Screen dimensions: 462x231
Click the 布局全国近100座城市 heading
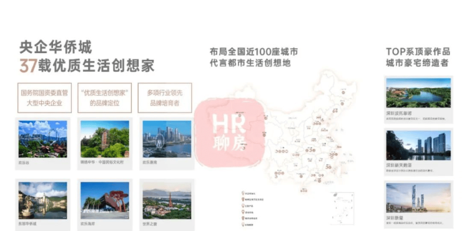pyautogui.click(x=253, y=52)
